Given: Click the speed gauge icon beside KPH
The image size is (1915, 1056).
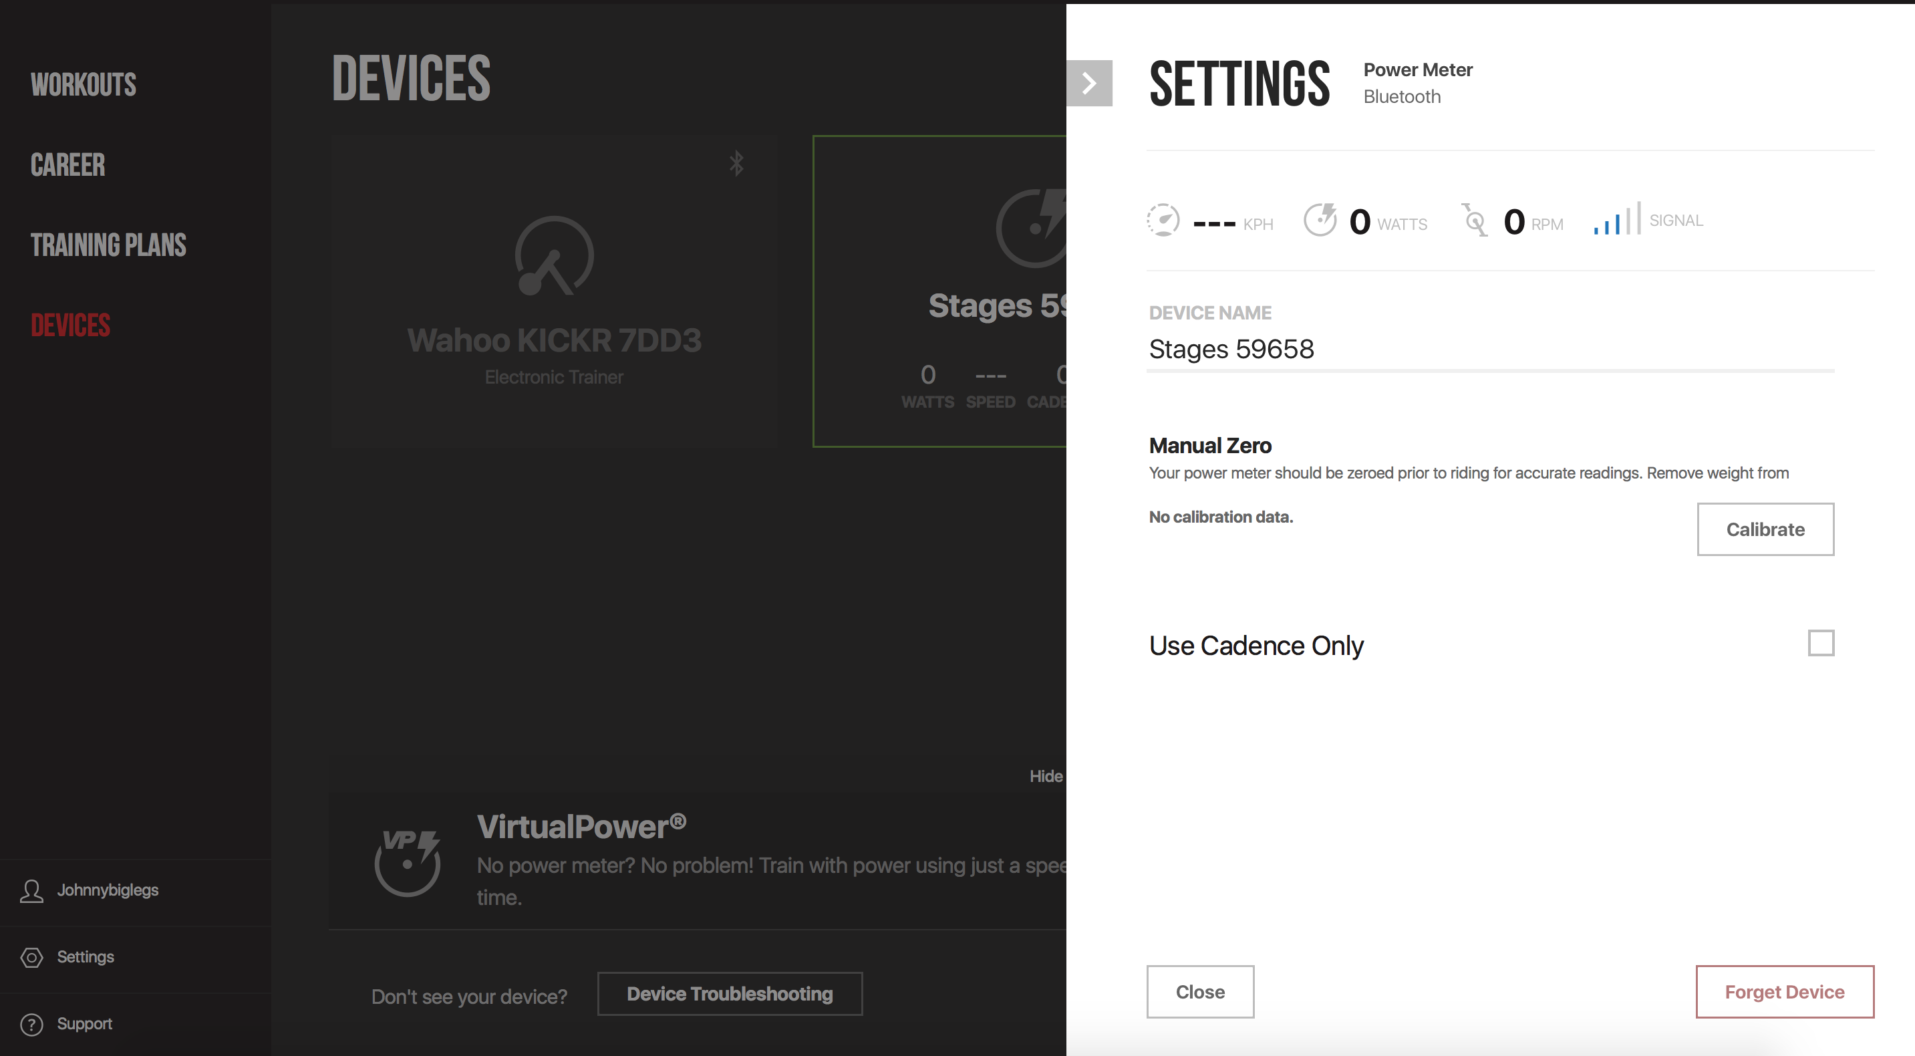Looking at the screenshot, I should point(1163,220).
